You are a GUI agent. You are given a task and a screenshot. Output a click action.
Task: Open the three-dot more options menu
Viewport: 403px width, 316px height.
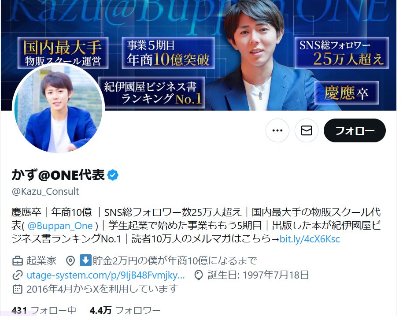pos(277,130)
